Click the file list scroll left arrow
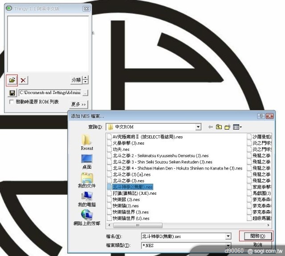285x256 pixels. [109, 225]
